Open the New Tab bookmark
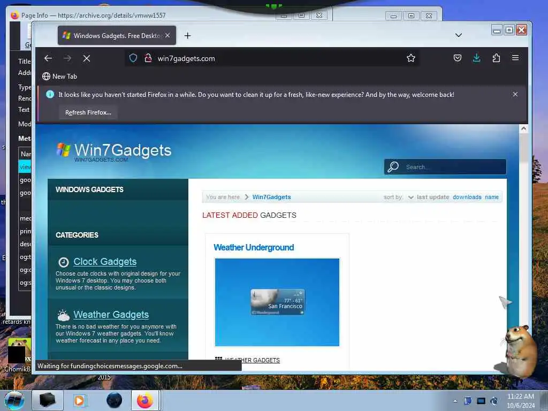The width and height of the screenshot is (548, 411). click(x=60, y=76)
